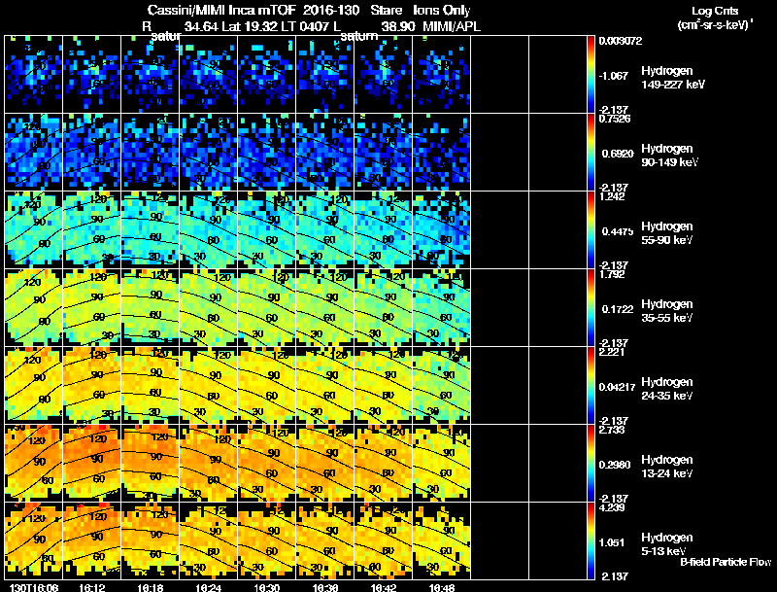
Task: Click the 0.6920 color scale value
Action: (618, 154)
